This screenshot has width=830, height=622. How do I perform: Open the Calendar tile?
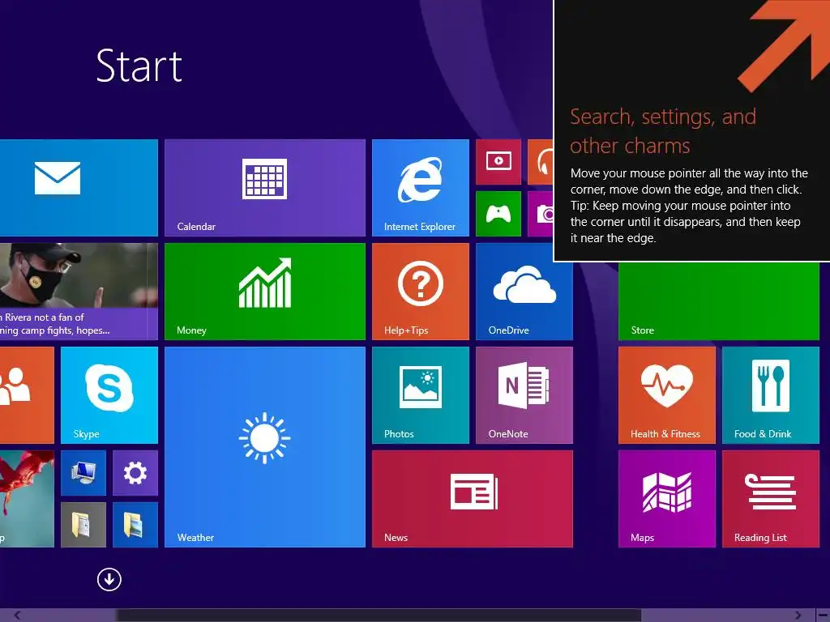[x=265, y=188]
